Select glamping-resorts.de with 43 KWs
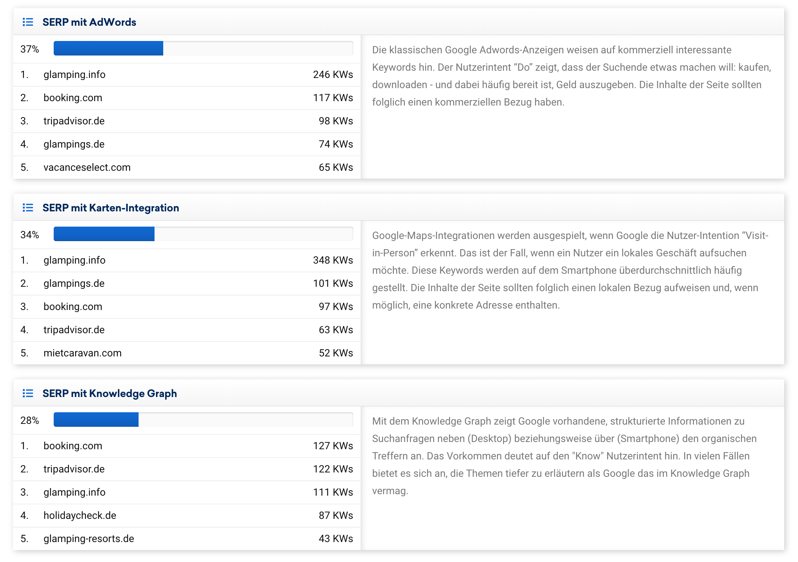Viewport: 798px width, 562px height. coord(89,539)
